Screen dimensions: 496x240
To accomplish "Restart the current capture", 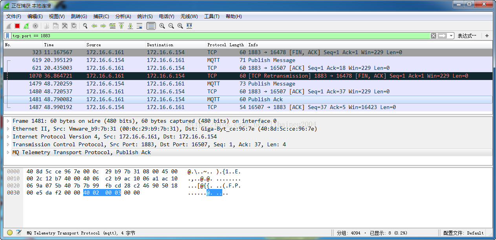I will [x=26, y=26].
